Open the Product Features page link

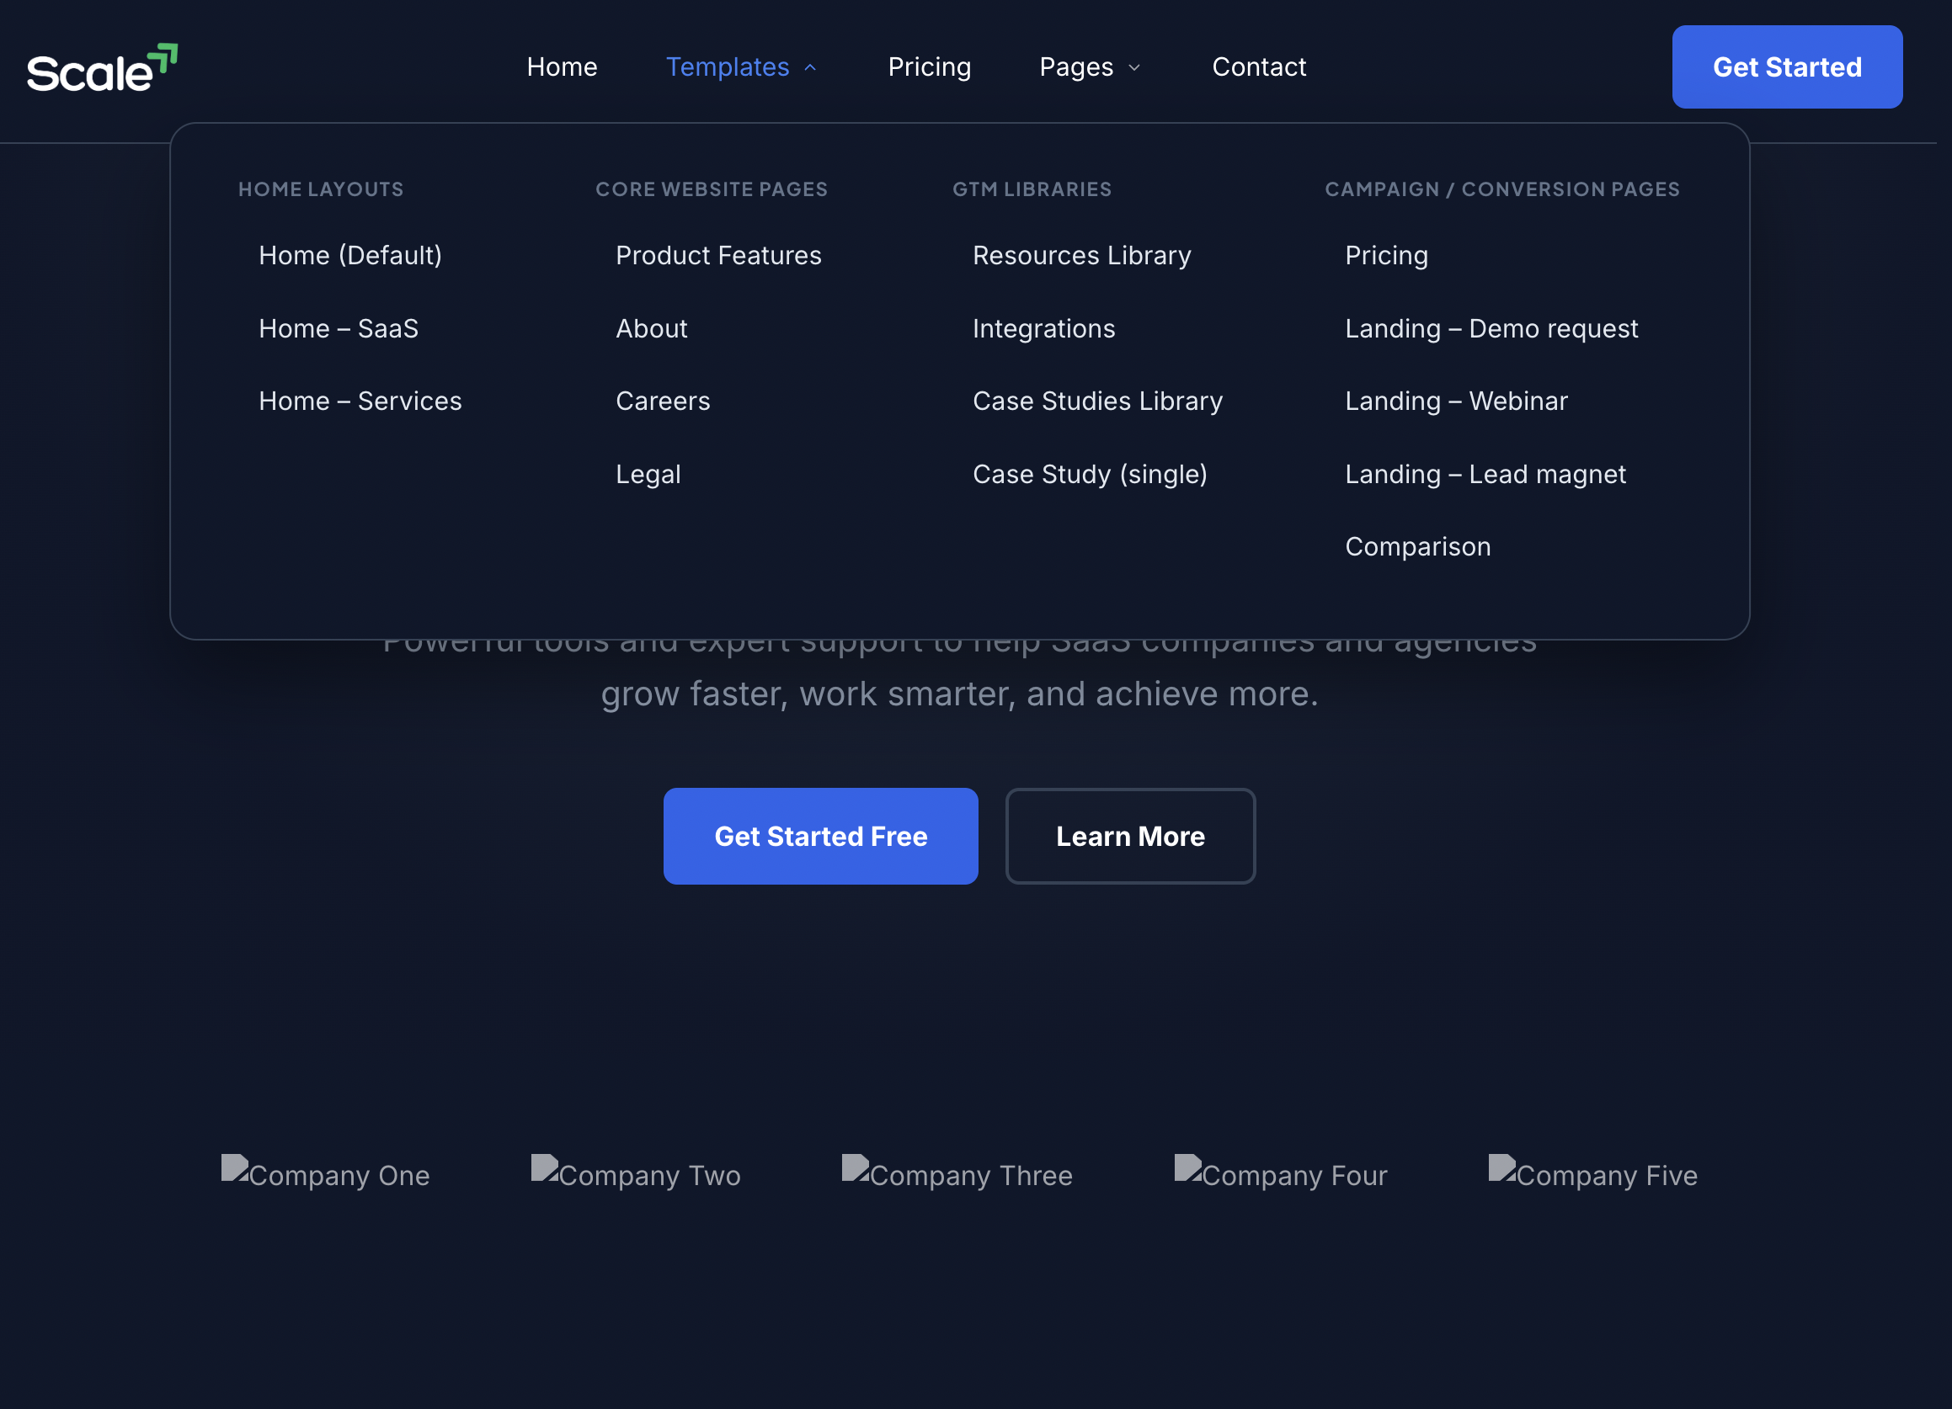[x=717, y=255]
